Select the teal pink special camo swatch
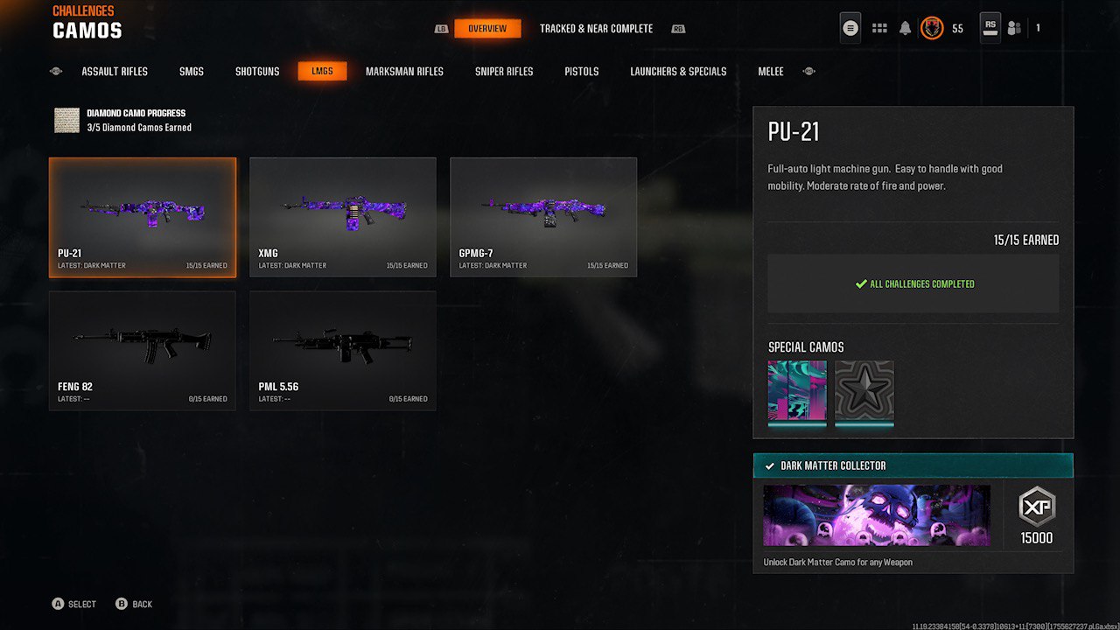This screenshot has width=1120, height=630. pyautogui.click(x=797, y=391)
